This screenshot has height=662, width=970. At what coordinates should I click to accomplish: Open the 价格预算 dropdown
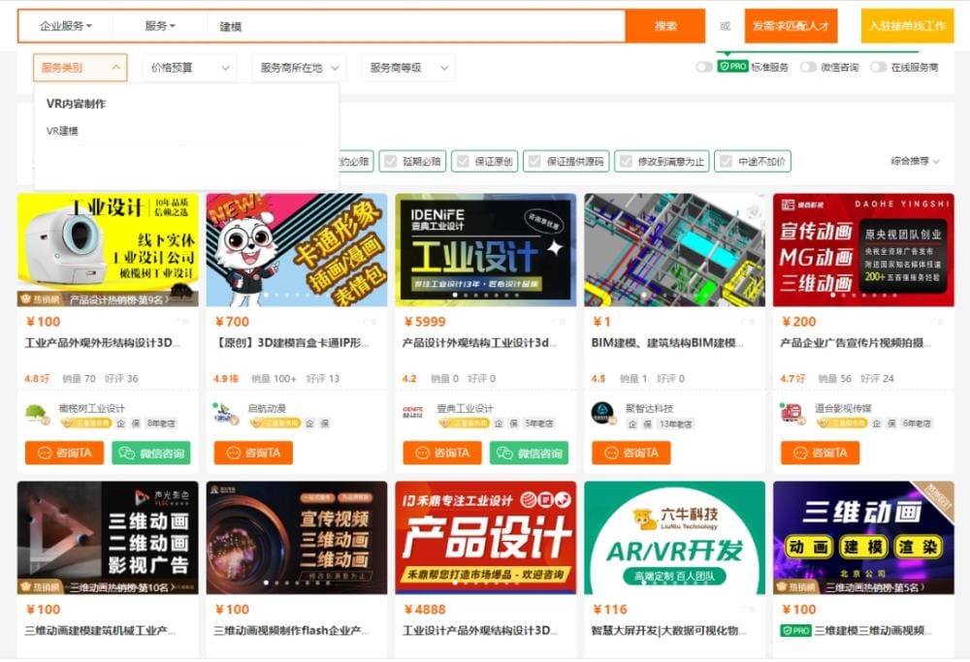(191, 68)
